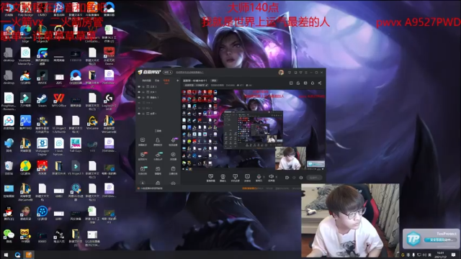Click the second toolbox icon in the top row
Viewport: 461px width, 259px height.
158,141
